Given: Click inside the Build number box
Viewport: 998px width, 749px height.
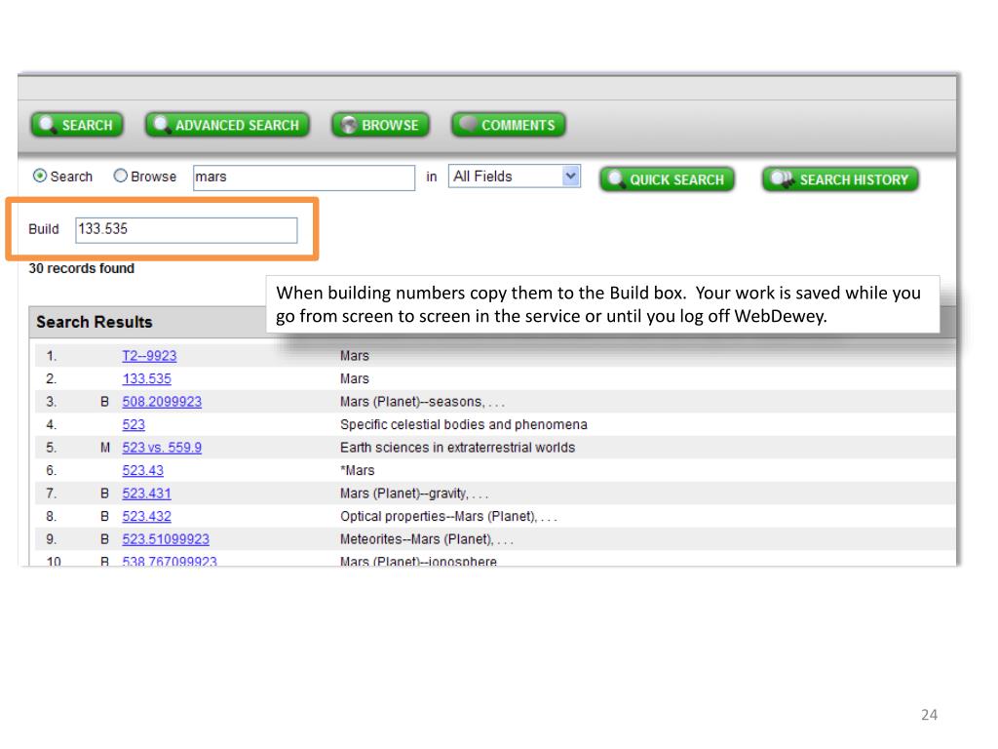Looking at the screenshot, I should pyautogui.click(x=186, y=230).
